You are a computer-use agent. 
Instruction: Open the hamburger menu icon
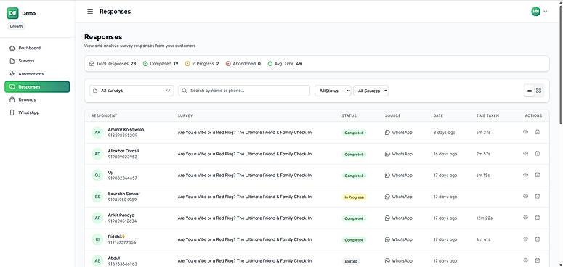point(90,12)
